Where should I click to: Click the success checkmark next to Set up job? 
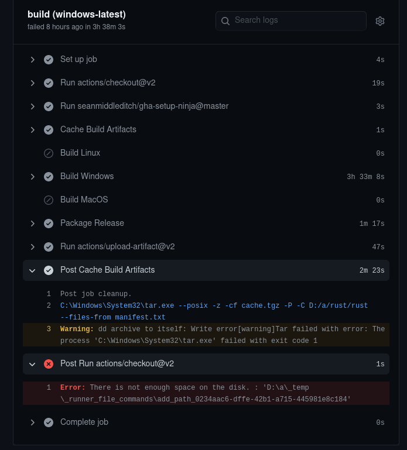[49, 60]
